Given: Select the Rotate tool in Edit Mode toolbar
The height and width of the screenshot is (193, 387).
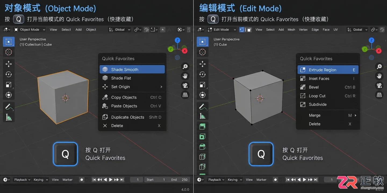Looking at the screenshot, I should [202, 74].
